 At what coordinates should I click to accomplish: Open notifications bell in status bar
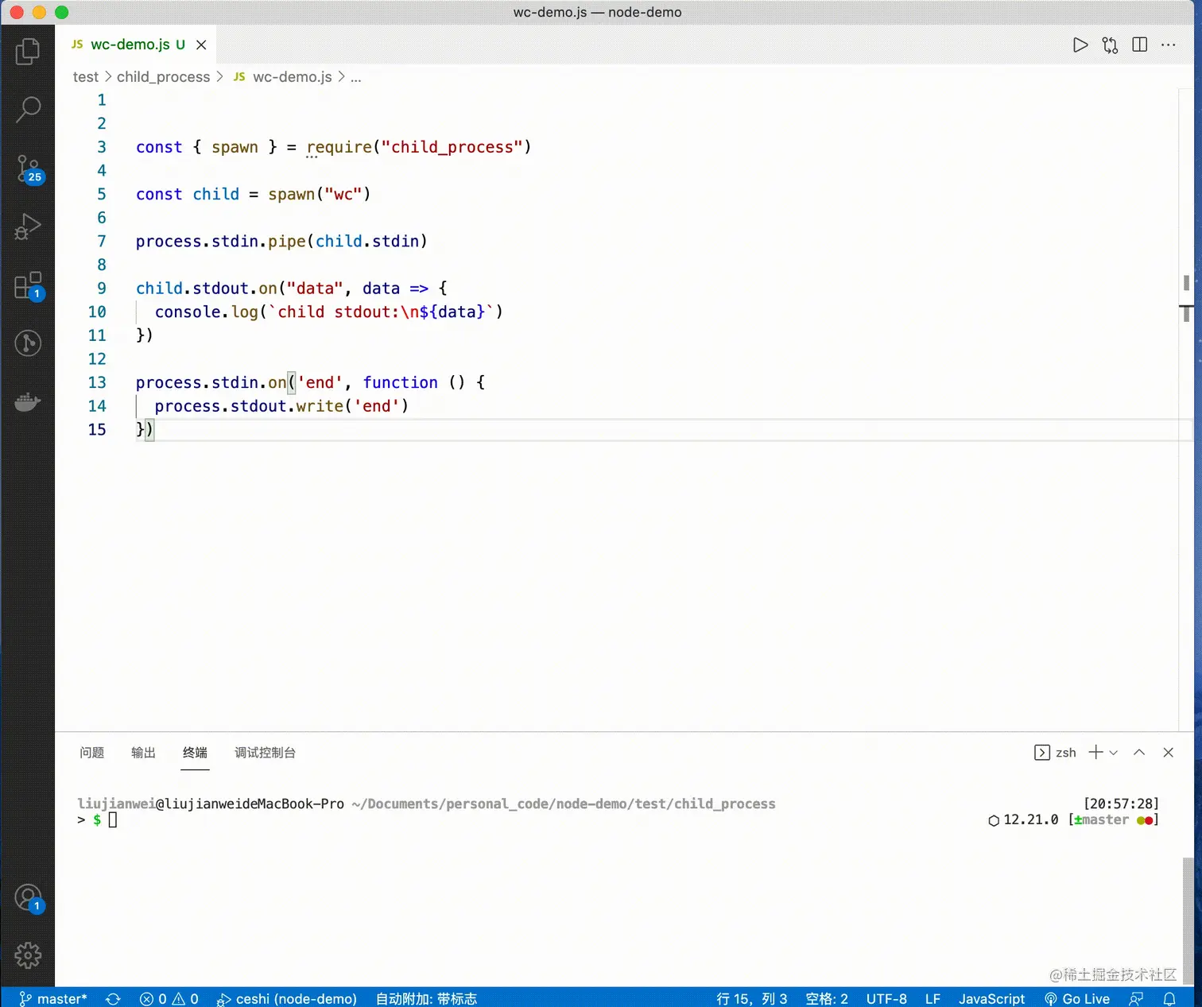[1169, 998]
